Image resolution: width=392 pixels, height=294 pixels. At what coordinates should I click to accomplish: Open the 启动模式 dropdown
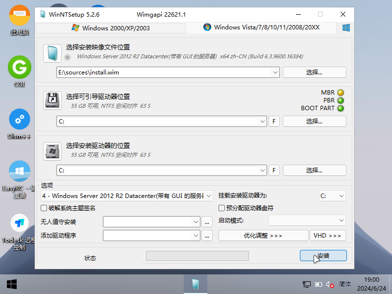point(307,220)
